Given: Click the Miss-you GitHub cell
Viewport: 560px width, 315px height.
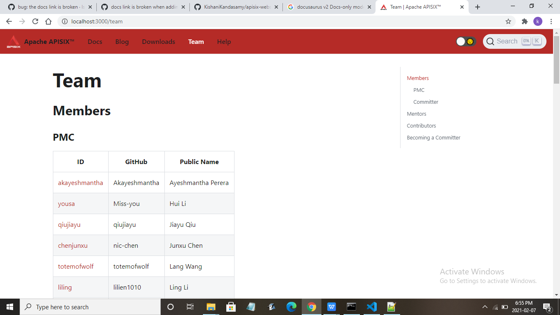Looking at the screenshot, I should [x=137, y=204].
